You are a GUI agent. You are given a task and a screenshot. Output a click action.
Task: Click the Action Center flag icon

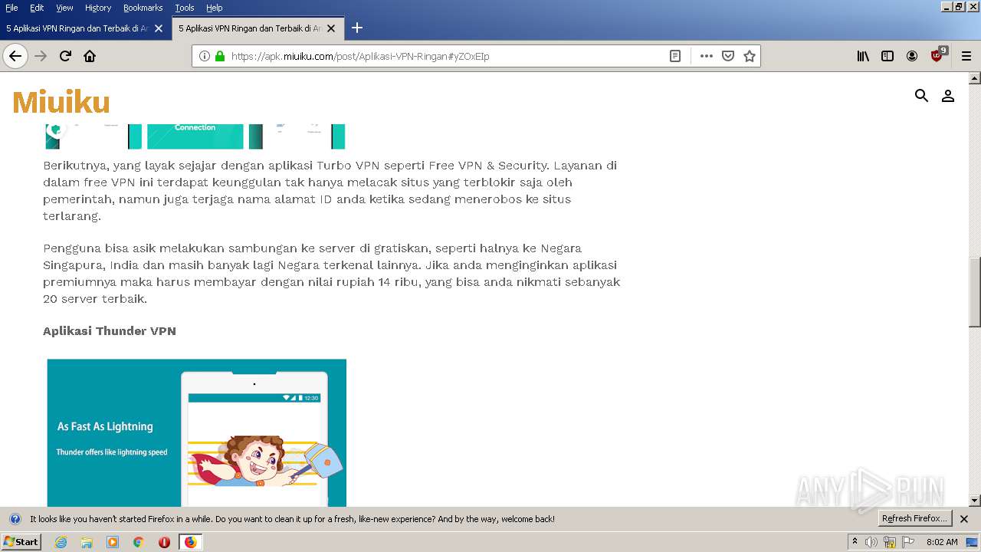(x=908, y=542)
